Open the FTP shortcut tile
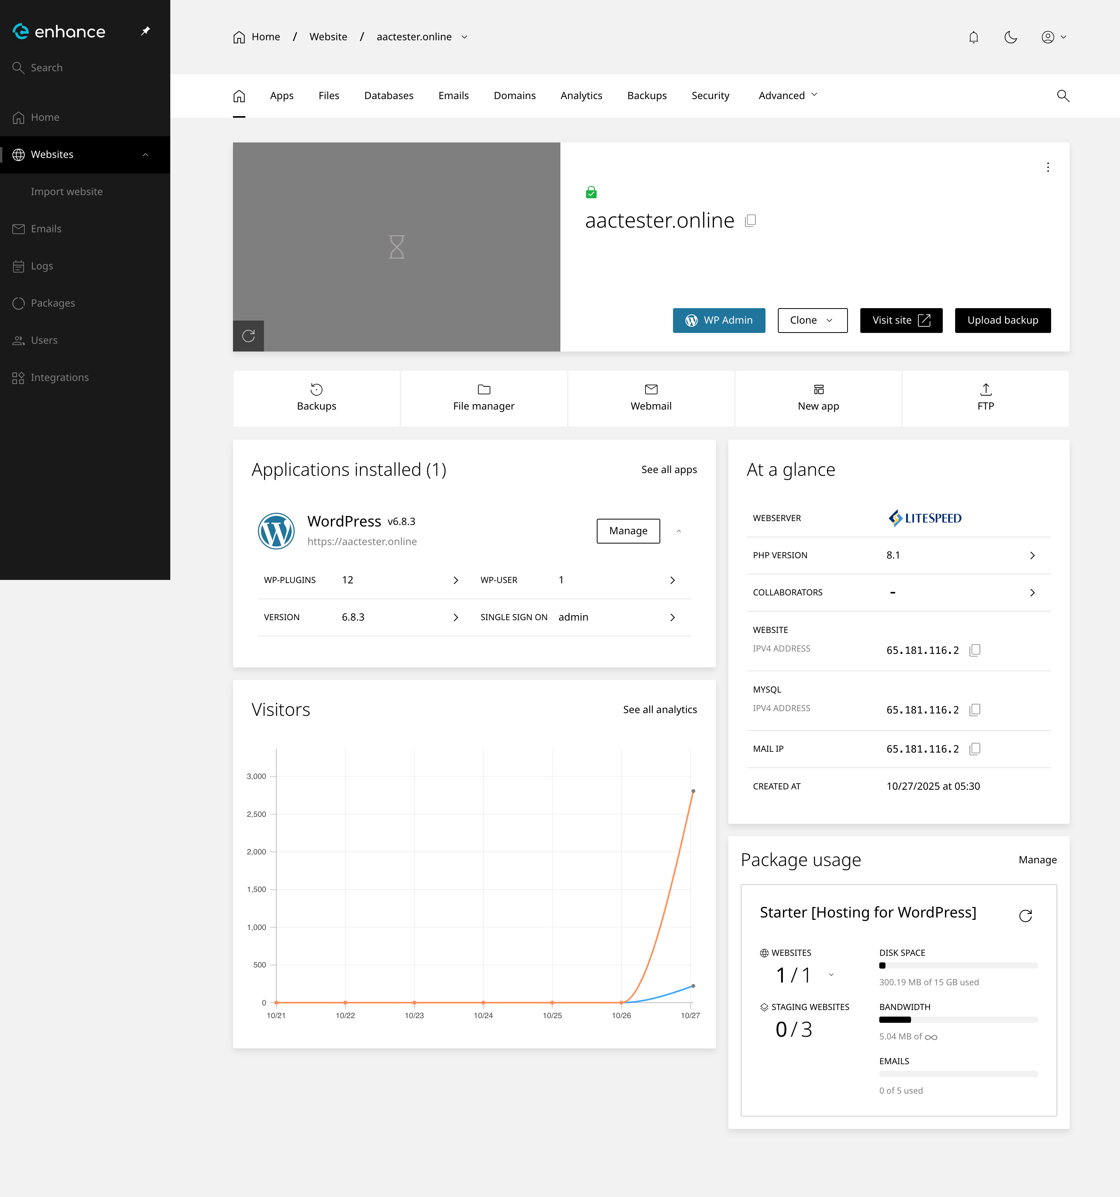This screenshot has height=1197, width=1120. pos(985,398)
